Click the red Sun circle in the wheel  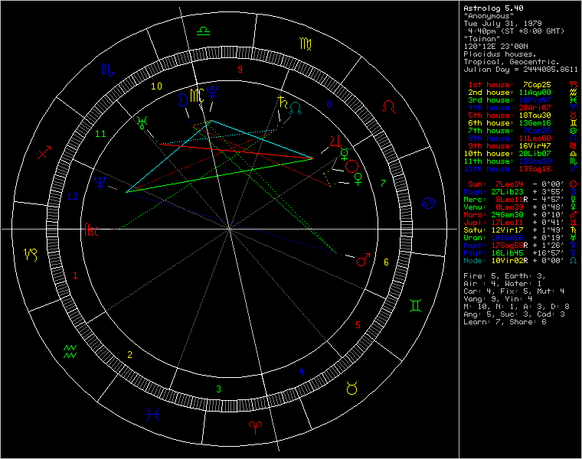pyautogui.click(x=351, y=165)
